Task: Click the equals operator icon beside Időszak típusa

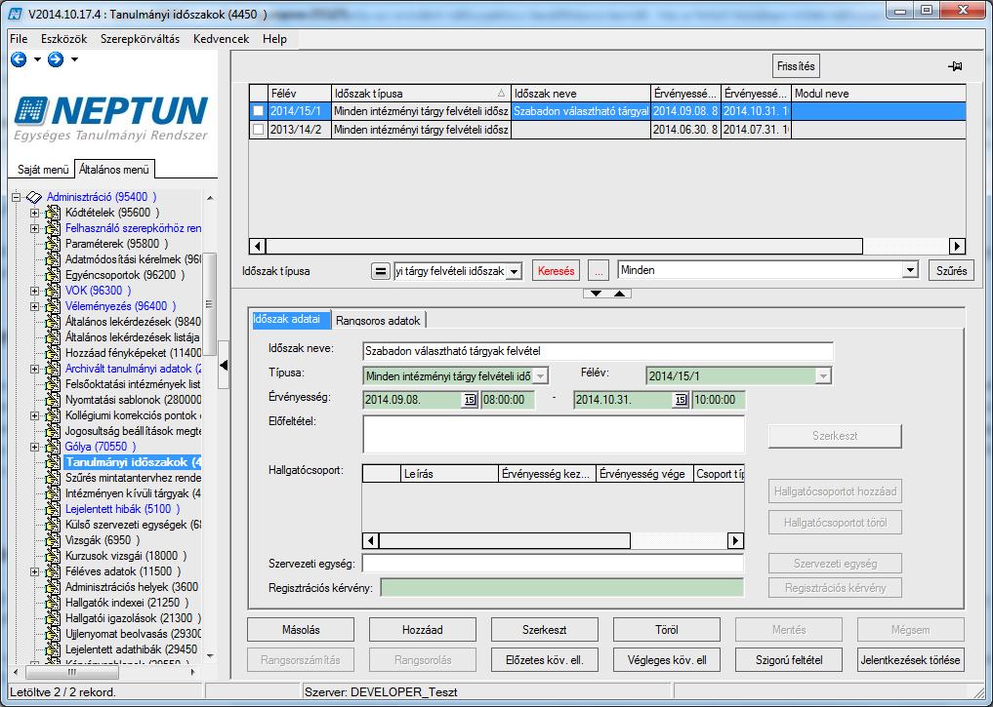Action: point(380,271)
